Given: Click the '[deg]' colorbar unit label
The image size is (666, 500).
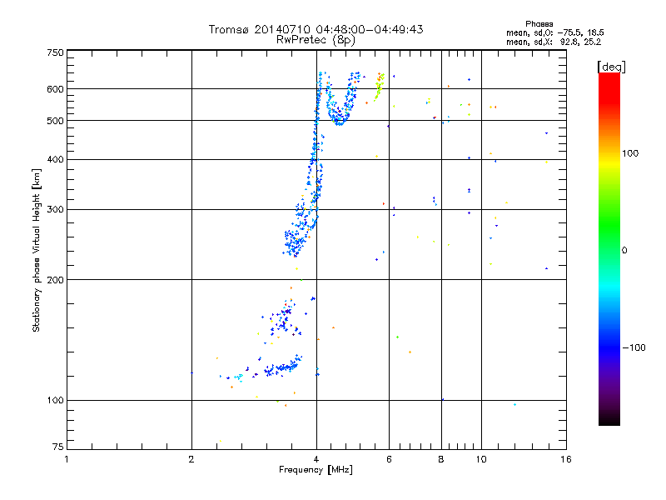Looking at the screenshot, I should (x=611, y=67).
